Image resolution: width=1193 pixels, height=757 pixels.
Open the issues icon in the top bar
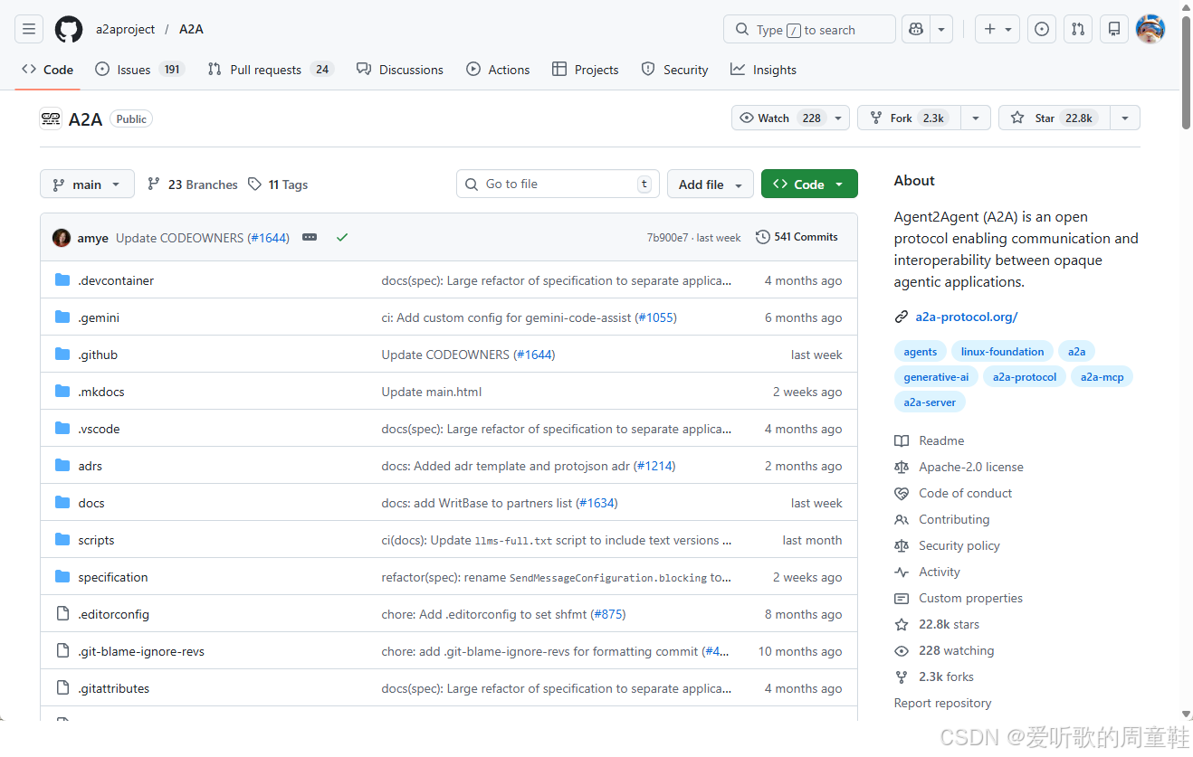1042,29
